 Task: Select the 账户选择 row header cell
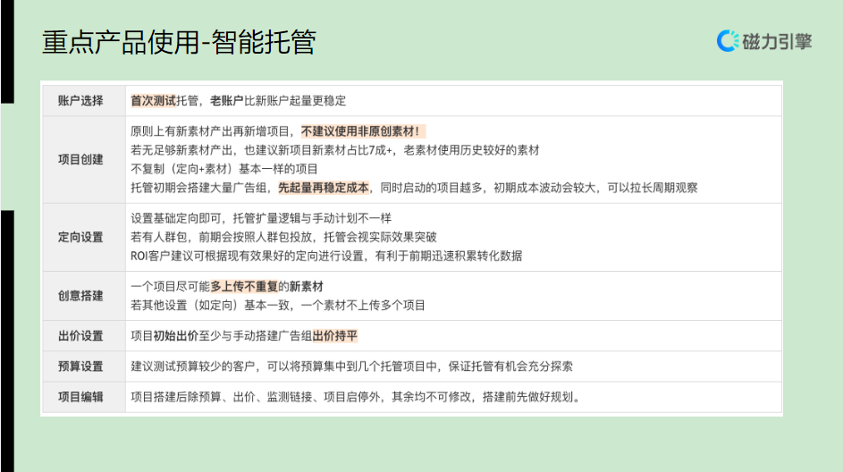click(x=81, y=100)
